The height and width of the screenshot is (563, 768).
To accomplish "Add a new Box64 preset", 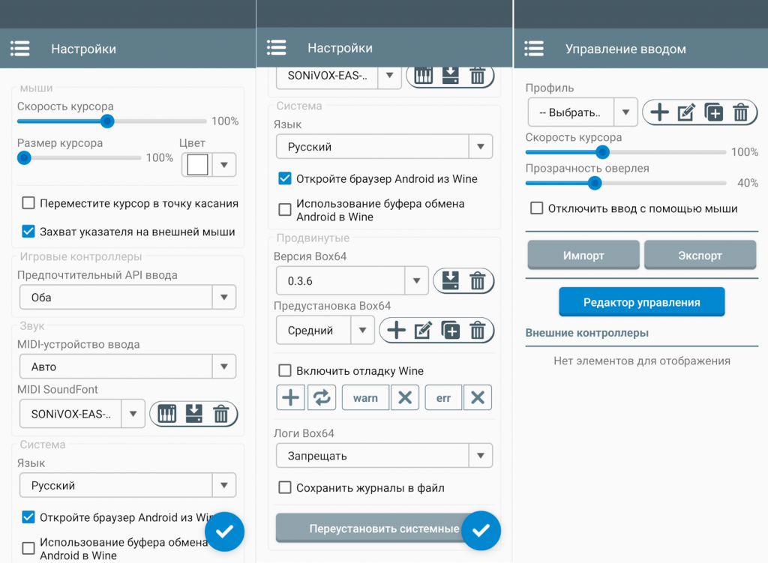I will [x=396, y=330].
